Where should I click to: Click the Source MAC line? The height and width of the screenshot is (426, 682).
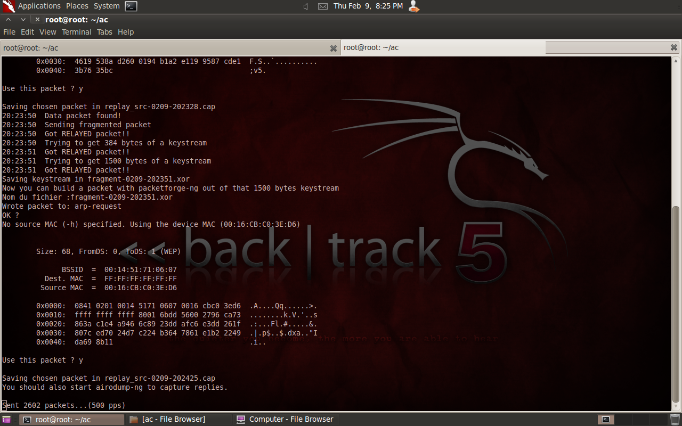[109, 288]
